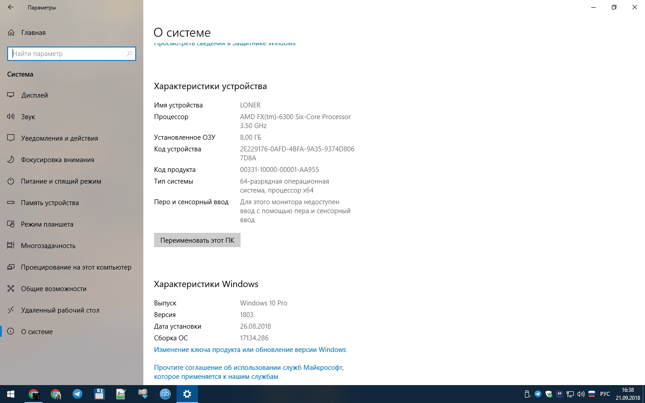Image resolution: width=645 pixels, height=403 pixels.
Task: Open the notepad-with-pencil taskbar app
Action: pos(121,394)
